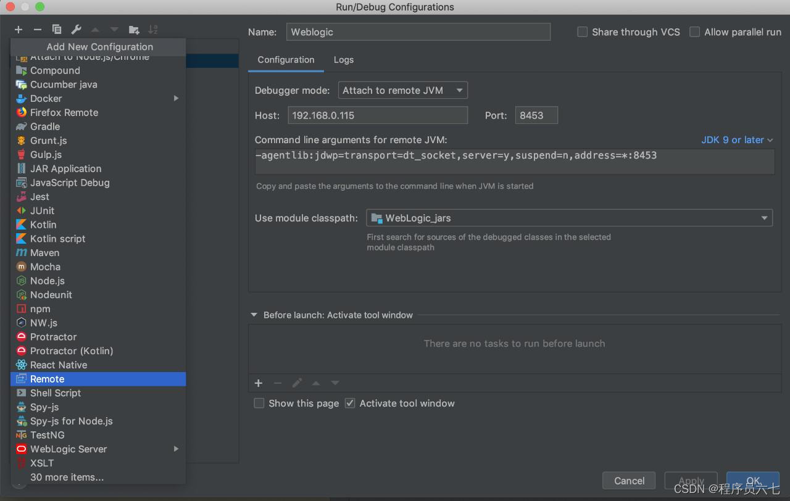790x501 pixels.
Task: Click the Host field 192.168.0.115
Action: click(x=378, y=115)
